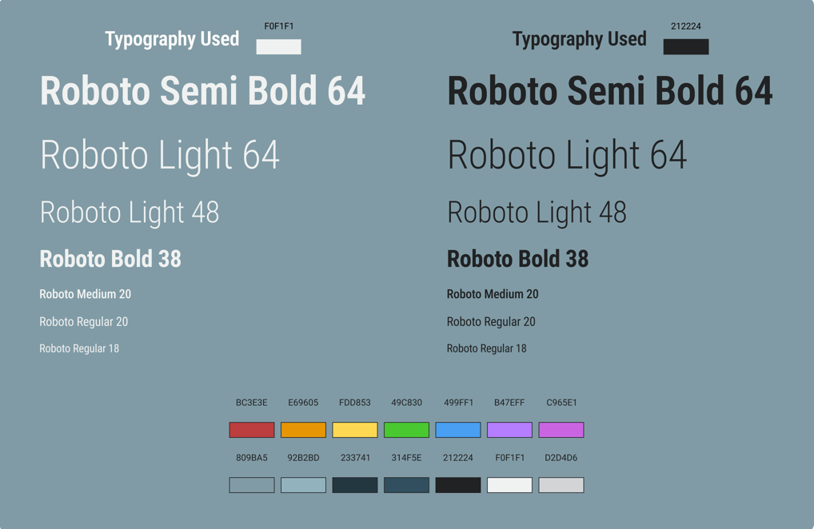The height and width of the screenshot is (529, 814).
Task: Pick the C965E1 magenta swatch
Action: pyautogui.click(x=561, y=430)
